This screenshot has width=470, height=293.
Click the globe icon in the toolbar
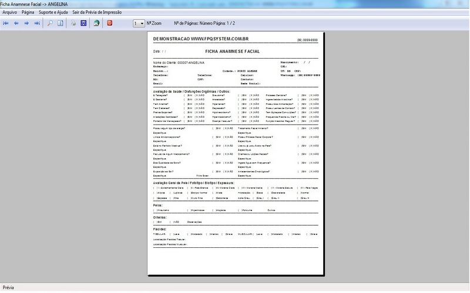coord(96,23)
